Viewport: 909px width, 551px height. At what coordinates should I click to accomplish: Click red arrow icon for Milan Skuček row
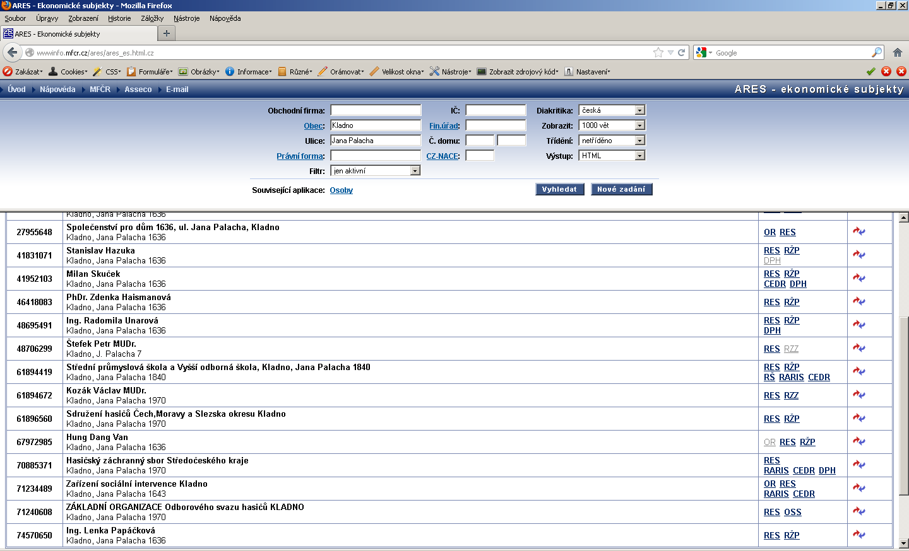(x=859, y=278)
